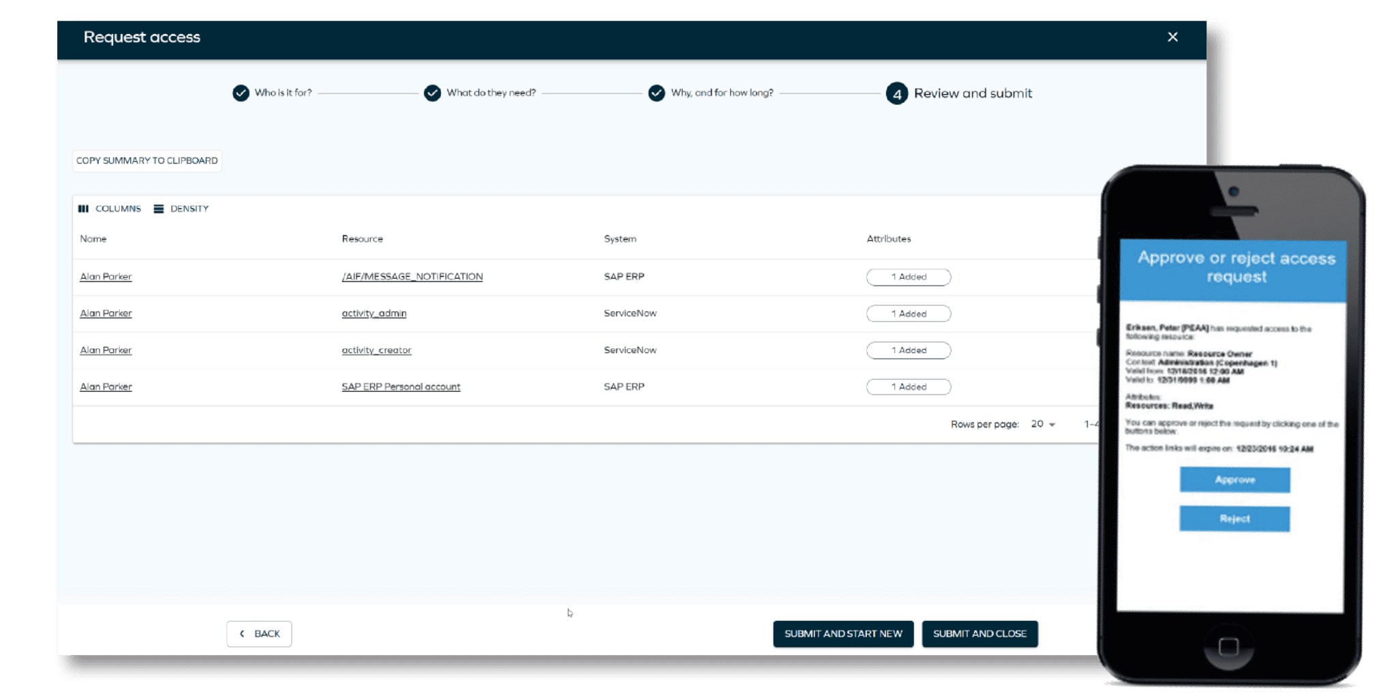This screenshot has height=698, width=1396.
Task: Approve the access request on the phone
Action: click(1234, 480)
